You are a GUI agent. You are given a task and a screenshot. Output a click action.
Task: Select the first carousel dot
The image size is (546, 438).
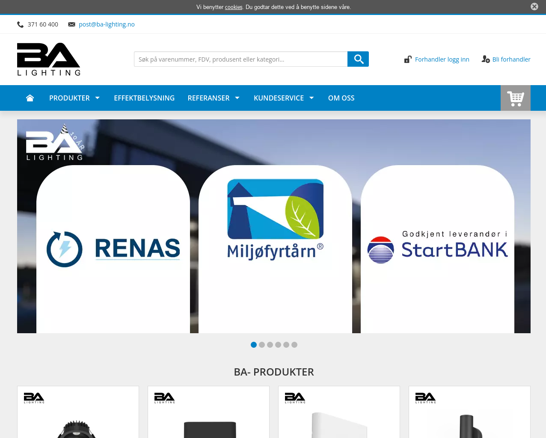[254, 345]
